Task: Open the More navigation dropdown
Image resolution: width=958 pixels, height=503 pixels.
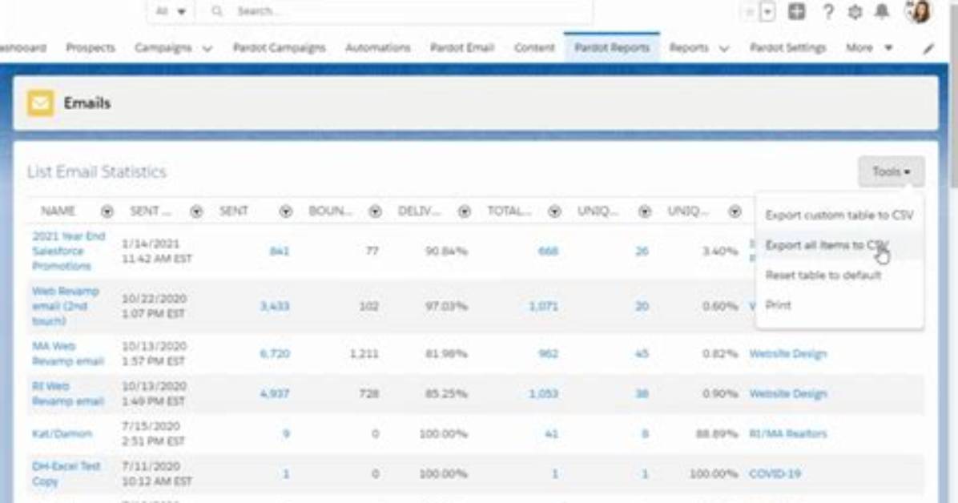Action: pyautogui.click(x=869, y=48)
